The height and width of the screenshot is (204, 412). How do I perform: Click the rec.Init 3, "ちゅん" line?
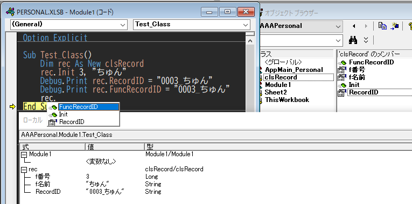(x=83, y=72)
